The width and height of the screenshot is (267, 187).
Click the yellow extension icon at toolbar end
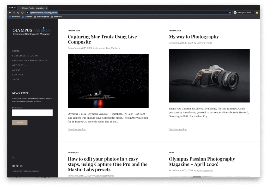pos(257,12)
